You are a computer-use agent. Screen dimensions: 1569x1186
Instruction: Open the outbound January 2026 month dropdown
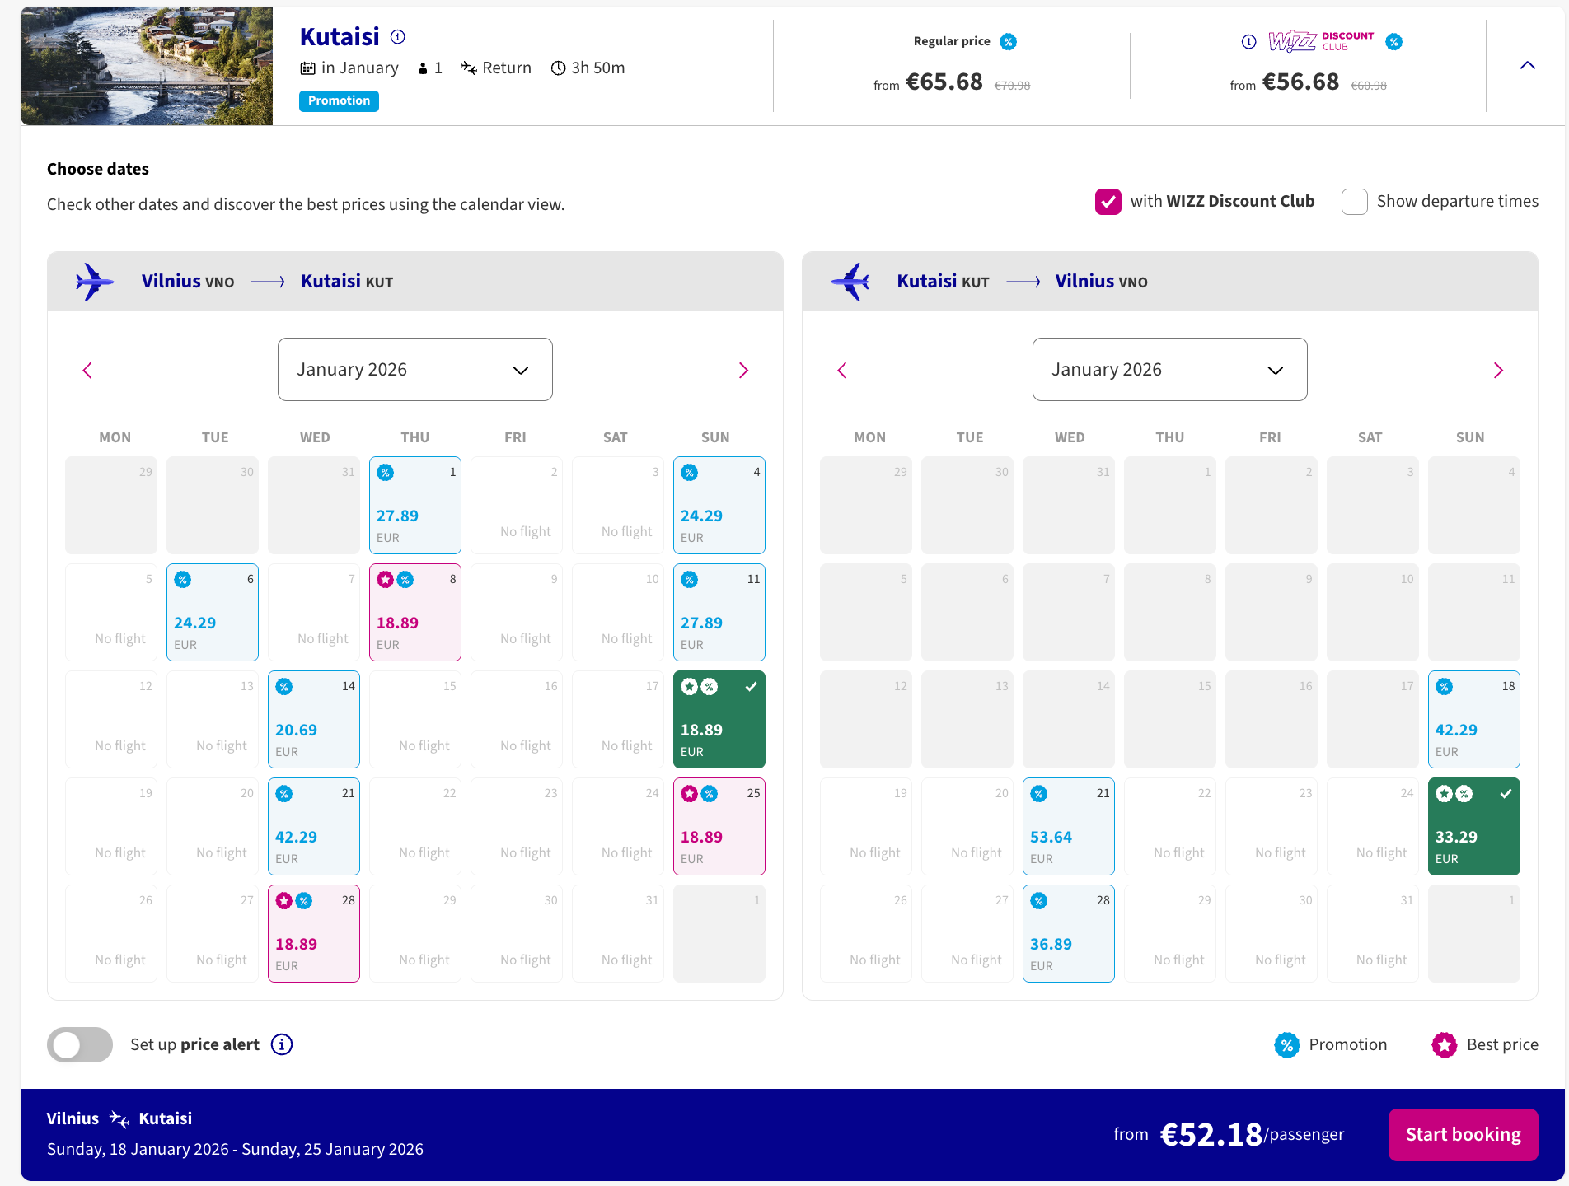[x=414, y=370]
